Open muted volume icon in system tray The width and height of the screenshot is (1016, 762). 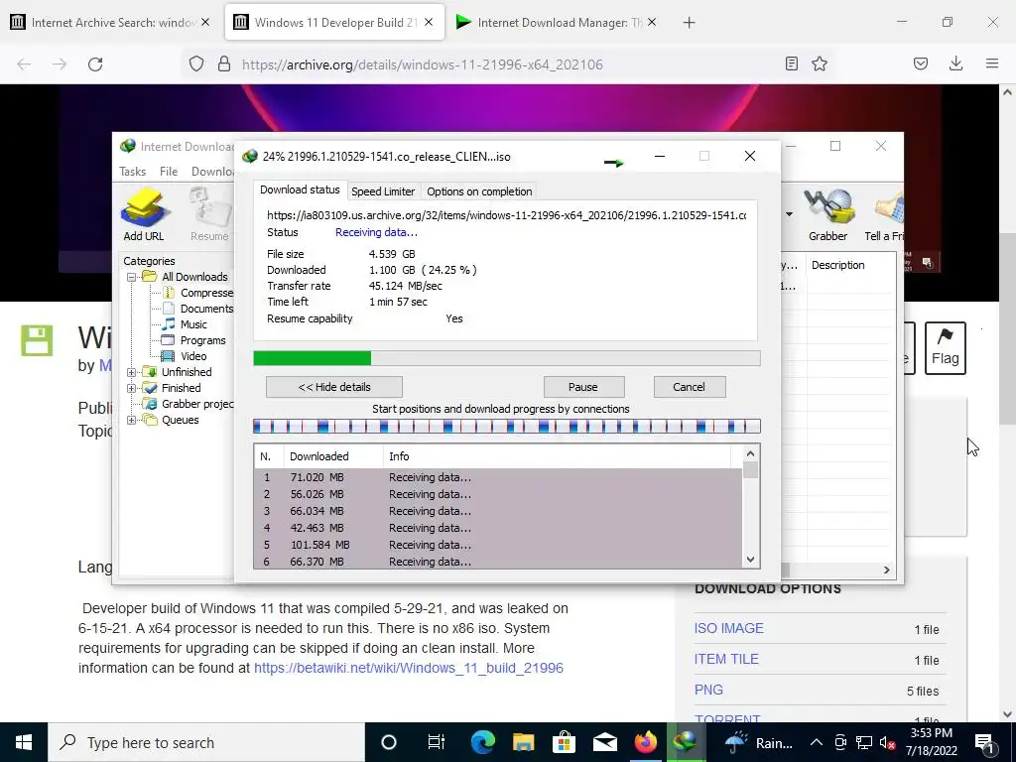(887, 742)
